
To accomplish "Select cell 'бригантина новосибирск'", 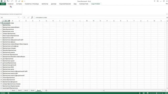I will [x=11, y=27].
